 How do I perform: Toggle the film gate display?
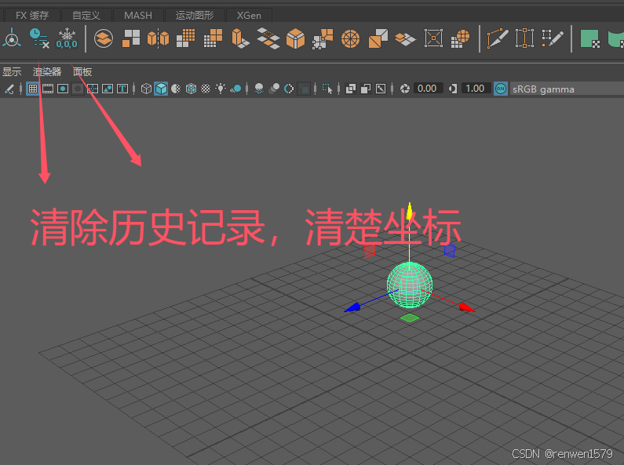point(48,89)
